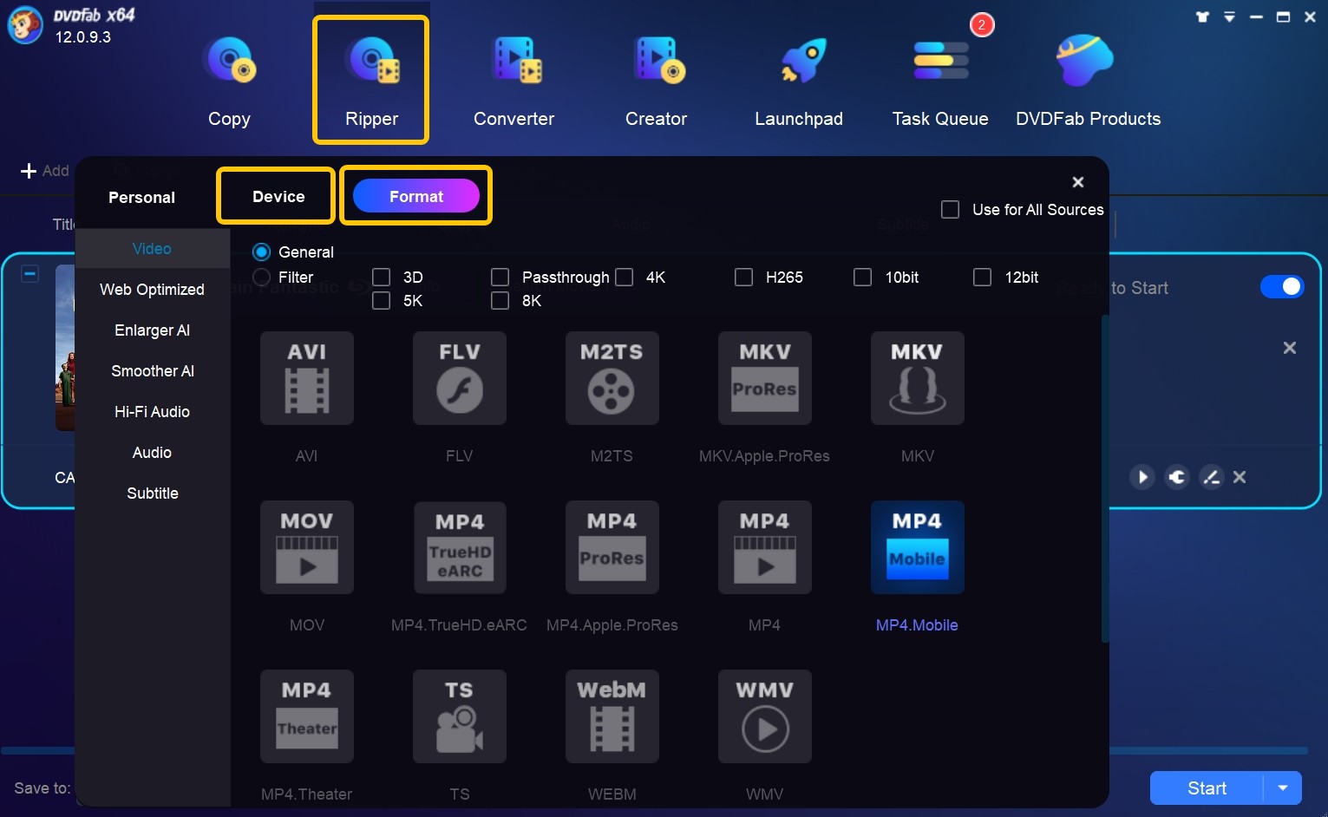
Task: Select the WebM format icon
Action: [612, 716]
